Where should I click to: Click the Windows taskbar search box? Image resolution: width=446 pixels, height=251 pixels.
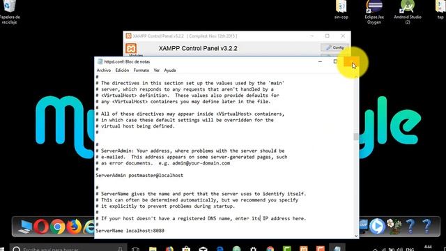coord(68,248)
